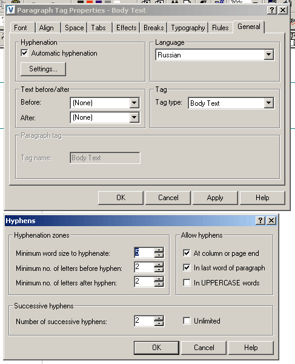Decrease letters before hyphen with down arrow
Screen dimensions: 295x364
159,270
